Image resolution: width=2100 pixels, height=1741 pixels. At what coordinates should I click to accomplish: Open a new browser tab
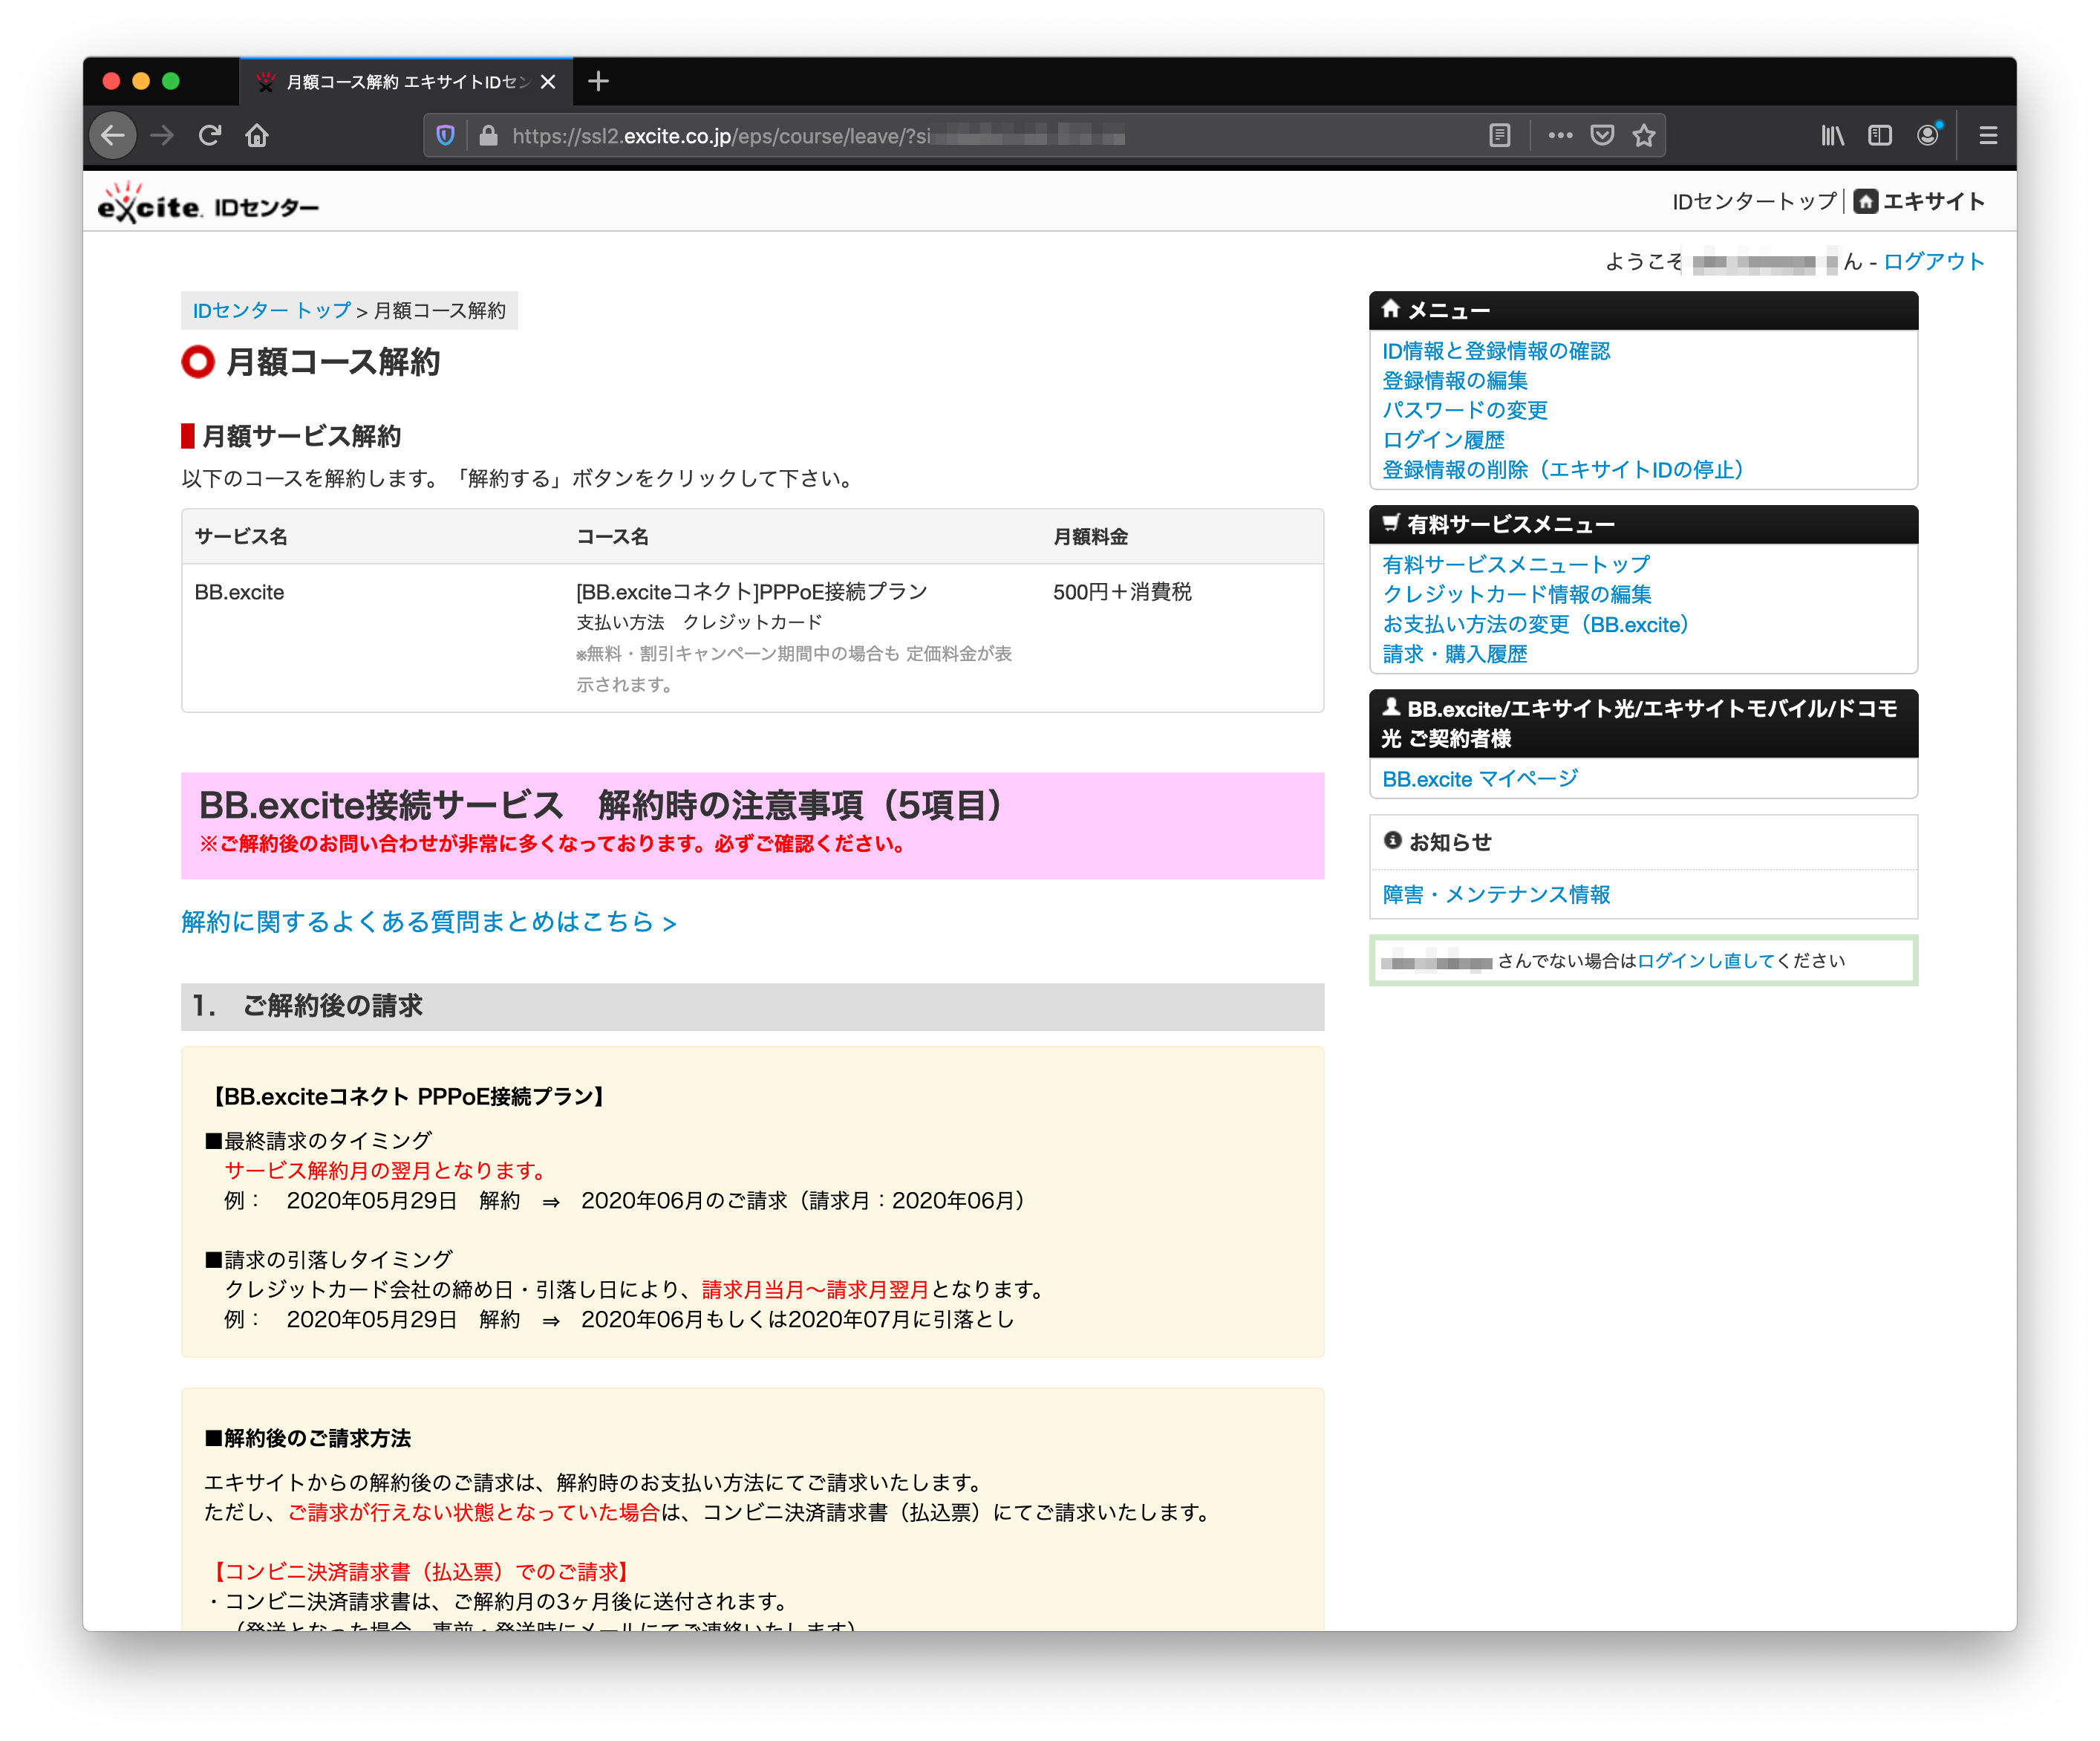[598, 81]
